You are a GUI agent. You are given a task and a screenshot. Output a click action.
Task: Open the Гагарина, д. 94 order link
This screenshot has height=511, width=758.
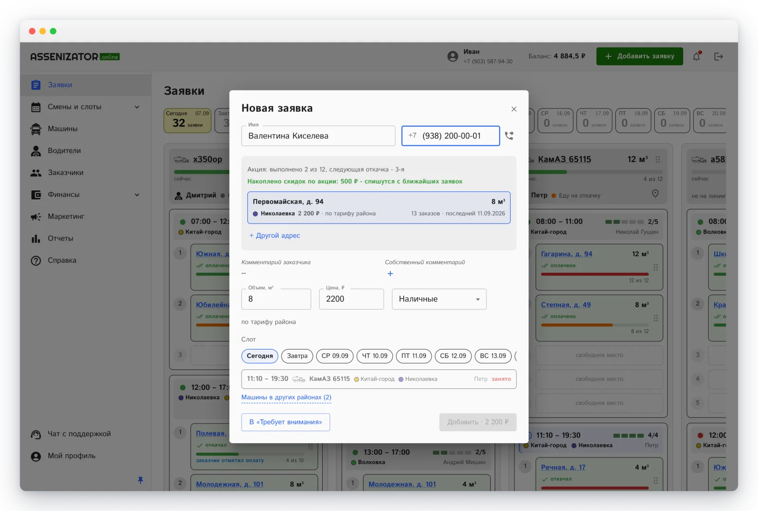coord(567,254)
